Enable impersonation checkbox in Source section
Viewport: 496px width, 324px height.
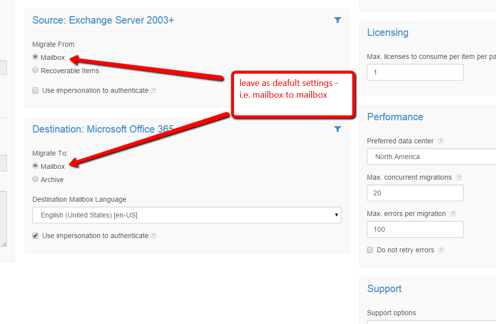click(35, 90)
